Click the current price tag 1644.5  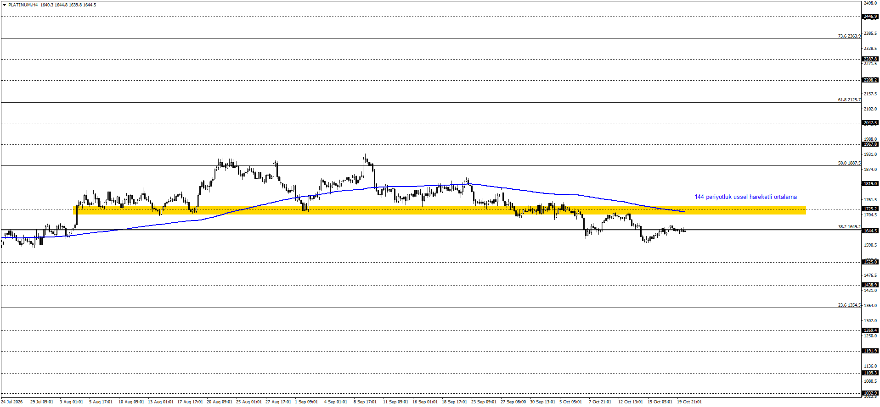click(x=870, y=231)
